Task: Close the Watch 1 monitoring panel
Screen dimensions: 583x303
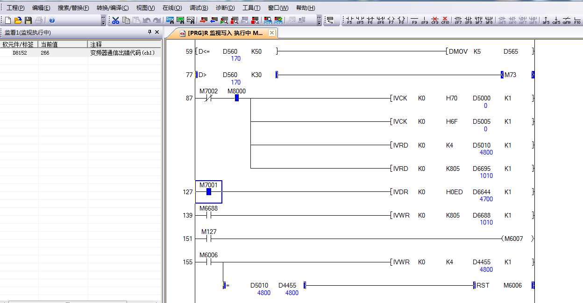Action: coord(157,32)
